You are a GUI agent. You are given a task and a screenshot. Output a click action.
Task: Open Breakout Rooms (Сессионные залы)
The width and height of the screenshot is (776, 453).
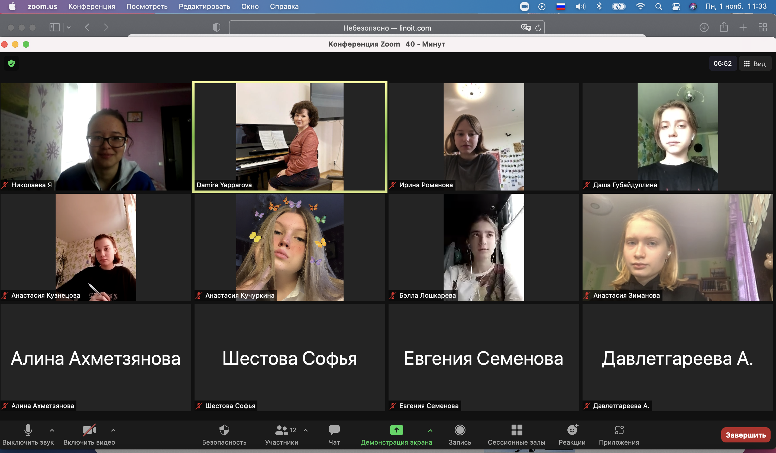pyautogui.click(x=516, y=430)
